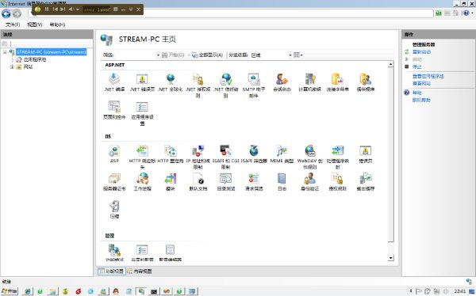Open the .NET 授权规则 (.NET Authorization Rules) feature
The width and height of the screenshot is (476, 296).
[x=198, y=85]
